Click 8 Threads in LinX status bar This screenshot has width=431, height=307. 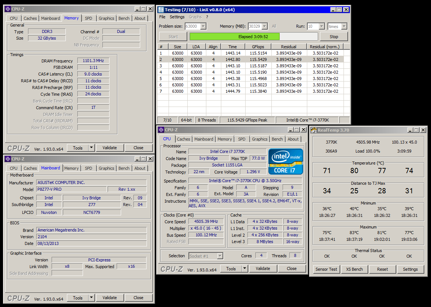(207, 120)
